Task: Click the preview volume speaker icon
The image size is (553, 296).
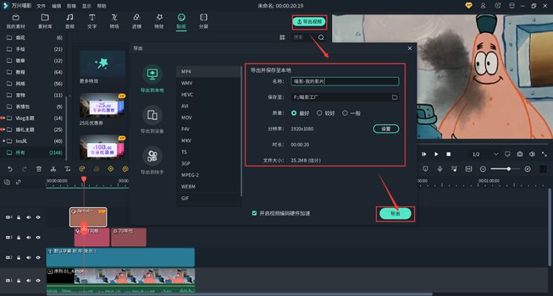Action: (532, 154)
